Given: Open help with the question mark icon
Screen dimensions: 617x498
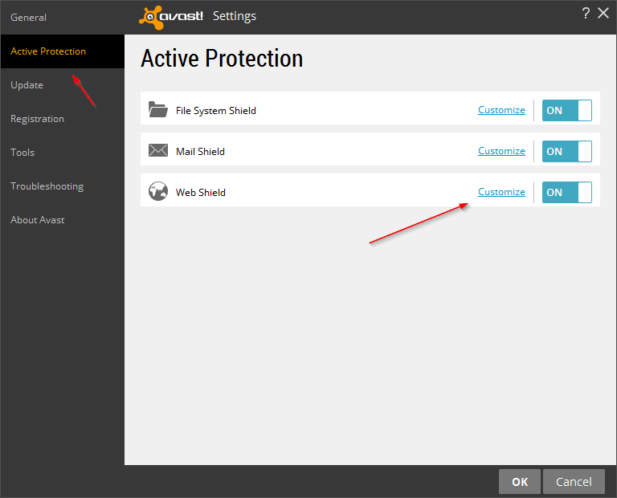Looking at the screenshot, I should (x=586, y=13).
